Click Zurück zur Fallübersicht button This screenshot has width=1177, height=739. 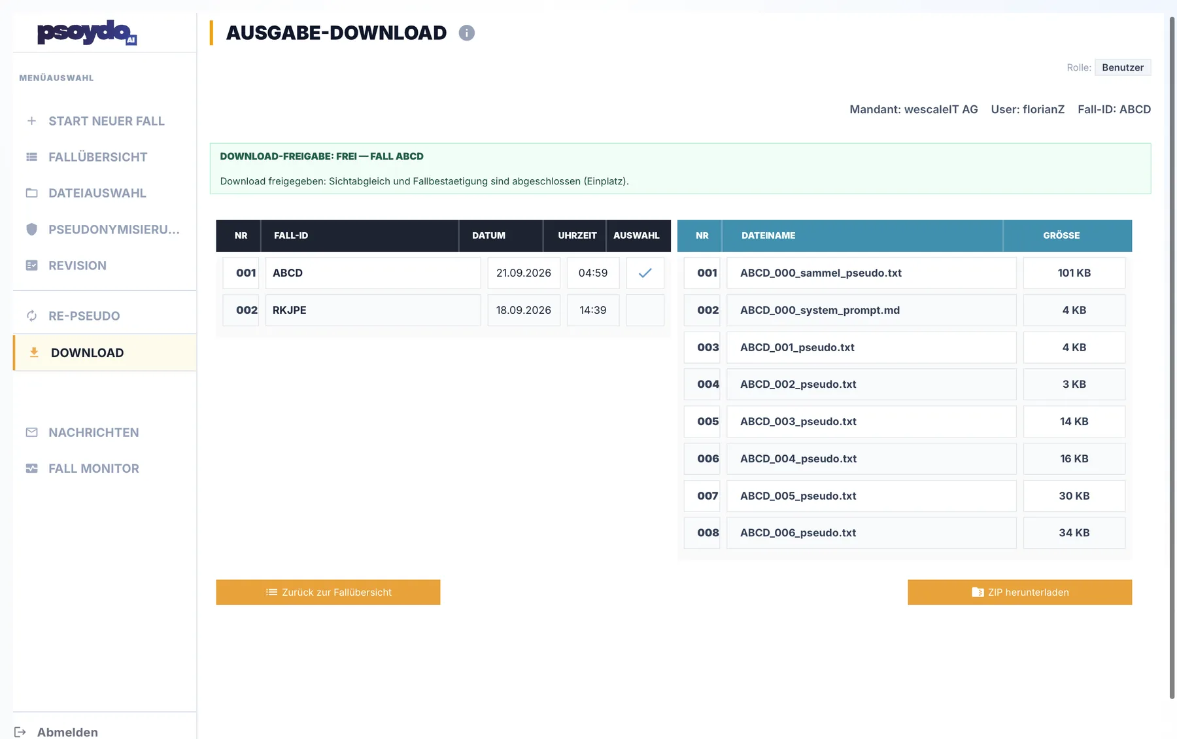(x=328, y=592)
